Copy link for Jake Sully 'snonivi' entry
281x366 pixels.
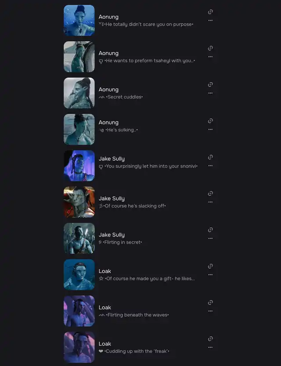pyautogui.click(x=210, y=157)
